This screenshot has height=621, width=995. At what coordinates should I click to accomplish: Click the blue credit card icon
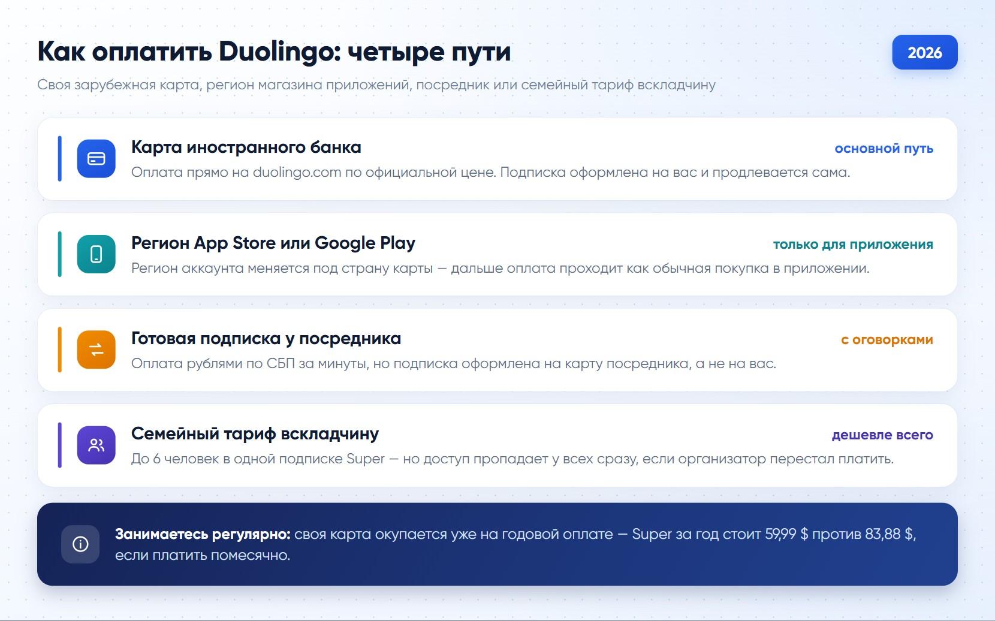(96, 159)
